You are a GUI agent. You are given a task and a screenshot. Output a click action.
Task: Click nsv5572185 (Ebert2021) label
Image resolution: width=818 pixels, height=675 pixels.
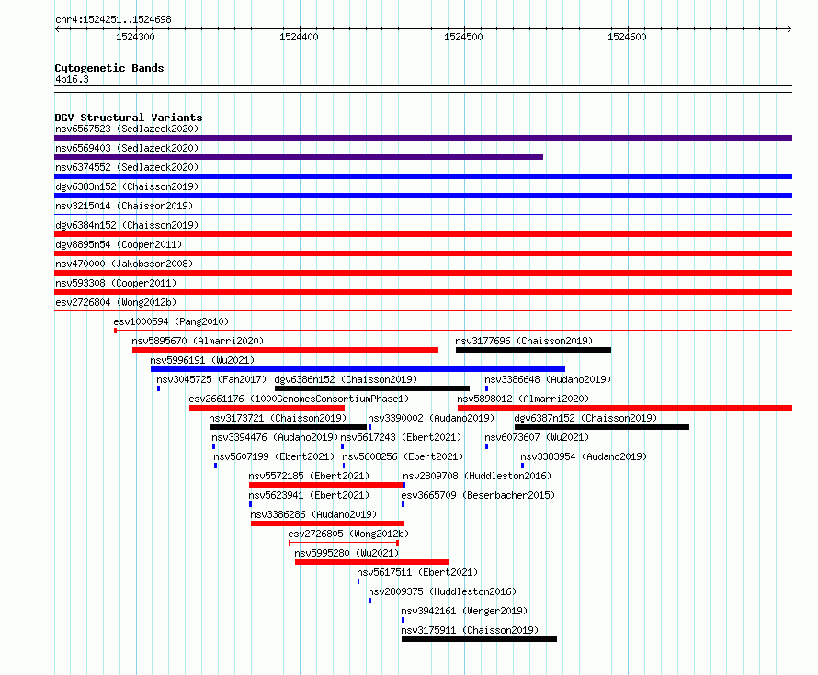[309, 476]
